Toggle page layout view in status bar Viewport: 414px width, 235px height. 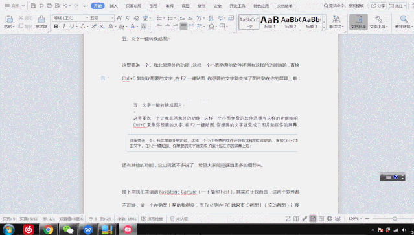[313, 219]
